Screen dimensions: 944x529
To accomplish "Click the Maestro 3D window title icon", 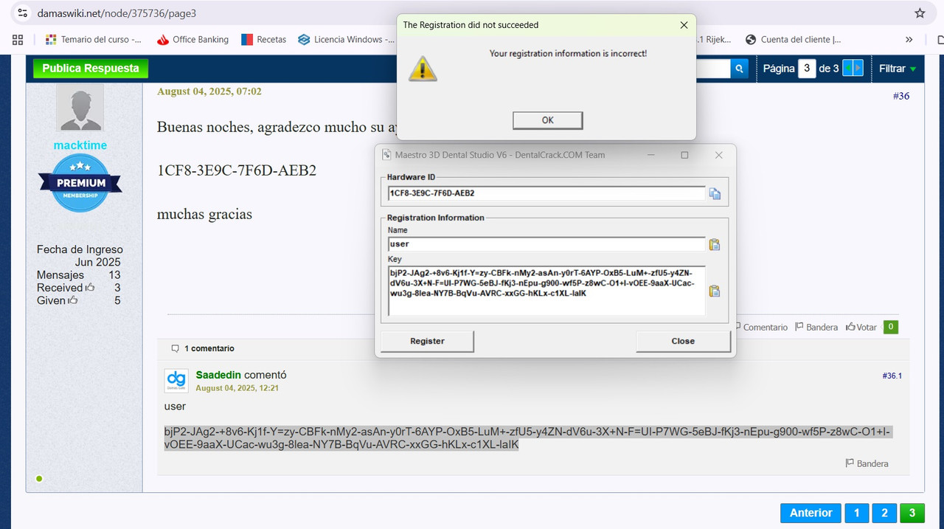I will pyautogui.click(x=386, y=155).
